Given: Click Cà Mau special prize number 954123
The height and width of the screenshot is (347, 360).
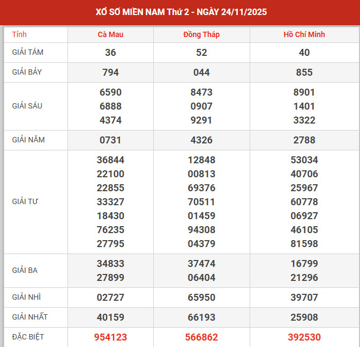Looking at the screenshot, I should [x=110, y=337].
